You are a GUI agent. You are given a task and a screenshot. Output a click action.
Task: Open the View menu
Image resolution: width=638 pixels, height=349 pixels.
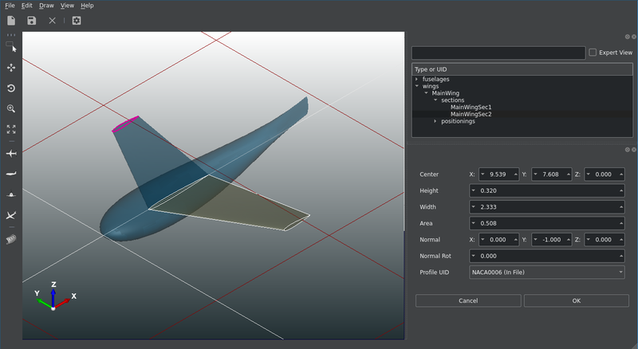pos(68,6)
